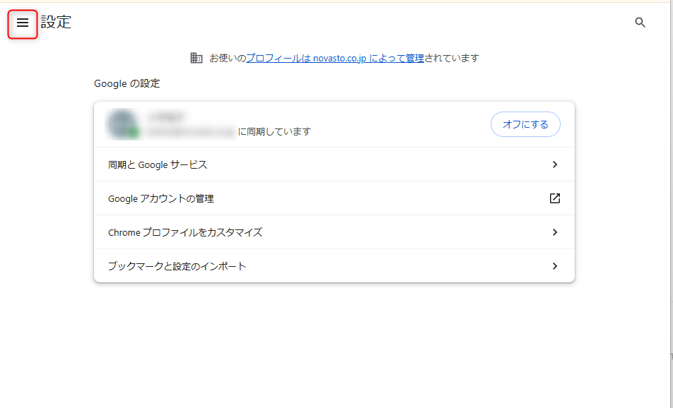Expand the ブックマークと設定のインポート chevron

point(555,266)
